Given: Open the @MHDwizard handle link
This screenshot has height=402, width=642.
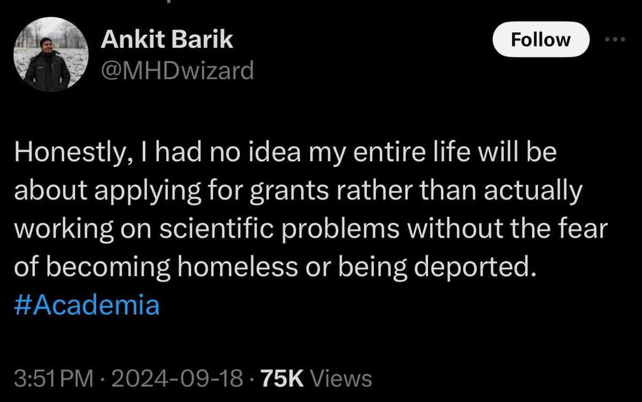Looking at the screenshot, I should coord(177,70).
